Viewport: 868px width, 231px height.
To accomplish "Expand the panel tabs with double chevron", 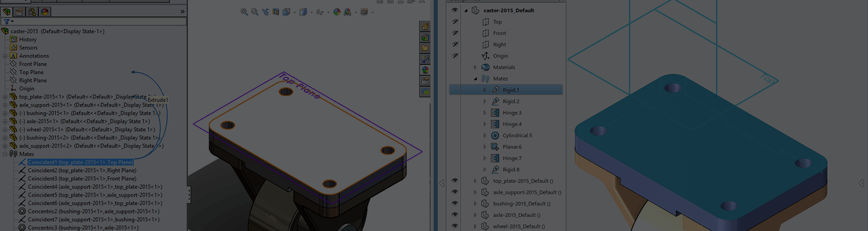I will (x=183, y=12).
